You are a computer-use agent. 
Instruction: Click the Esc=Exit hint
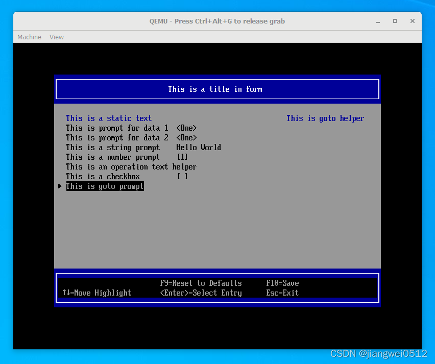282,293
